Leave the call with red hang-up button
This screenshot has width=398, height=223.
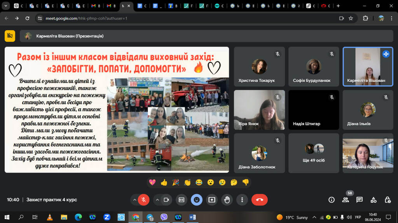pyautogui.click(x=259, y=200)
